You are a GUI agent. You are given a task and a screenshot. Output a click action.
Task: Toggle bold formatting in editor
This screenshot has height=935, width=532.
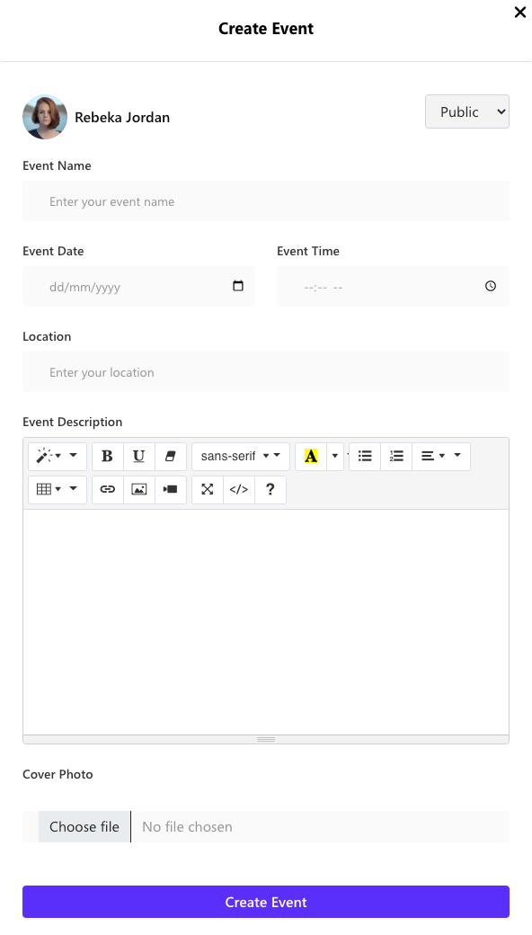click(107, 456)
